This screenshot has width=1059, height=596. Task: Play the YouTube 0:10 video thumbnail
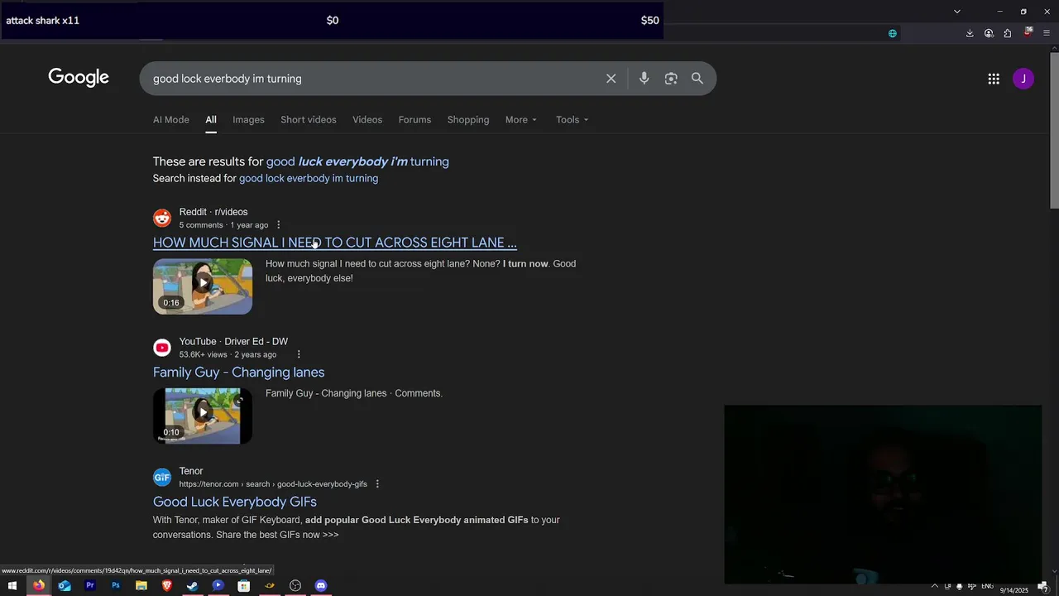point(203,416)
